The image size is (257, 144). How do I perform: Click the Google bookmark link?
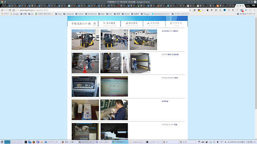(14, 14)
